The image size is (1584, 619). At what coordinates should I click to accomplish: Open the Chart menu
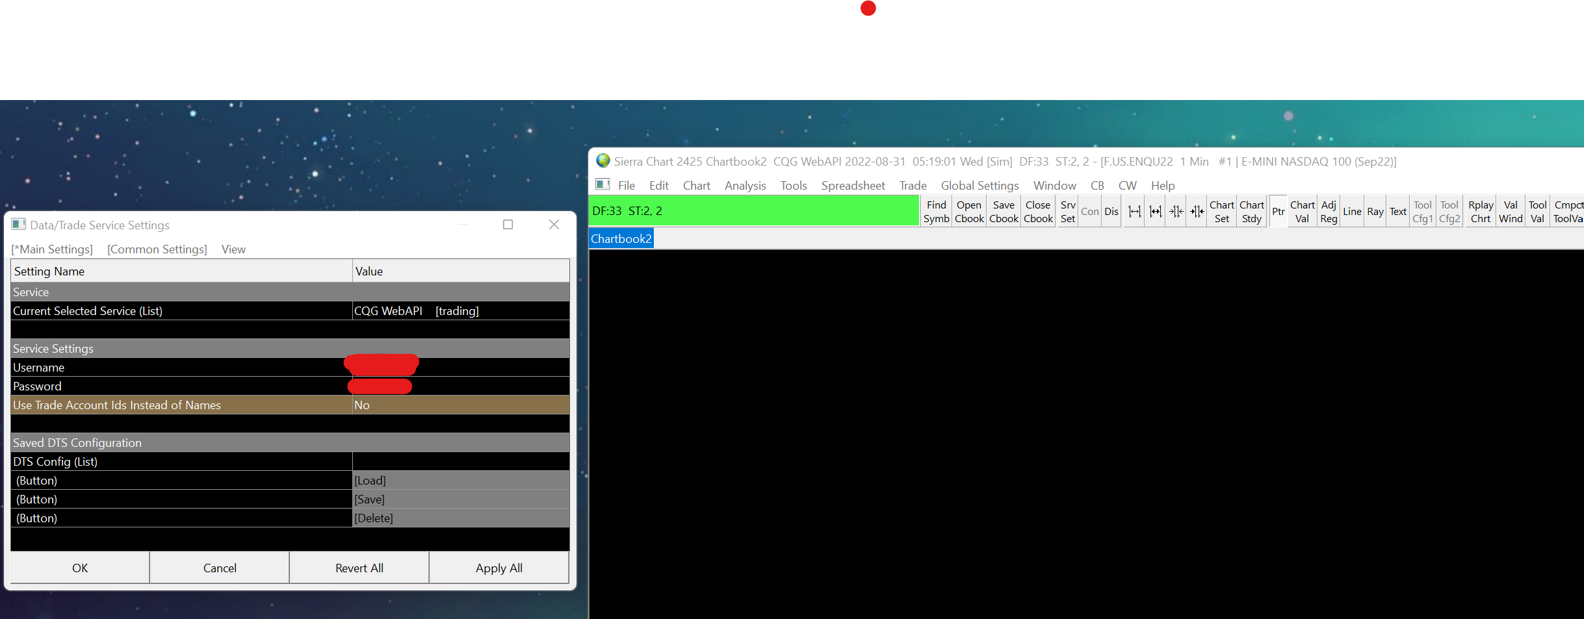tap(697, 186)
